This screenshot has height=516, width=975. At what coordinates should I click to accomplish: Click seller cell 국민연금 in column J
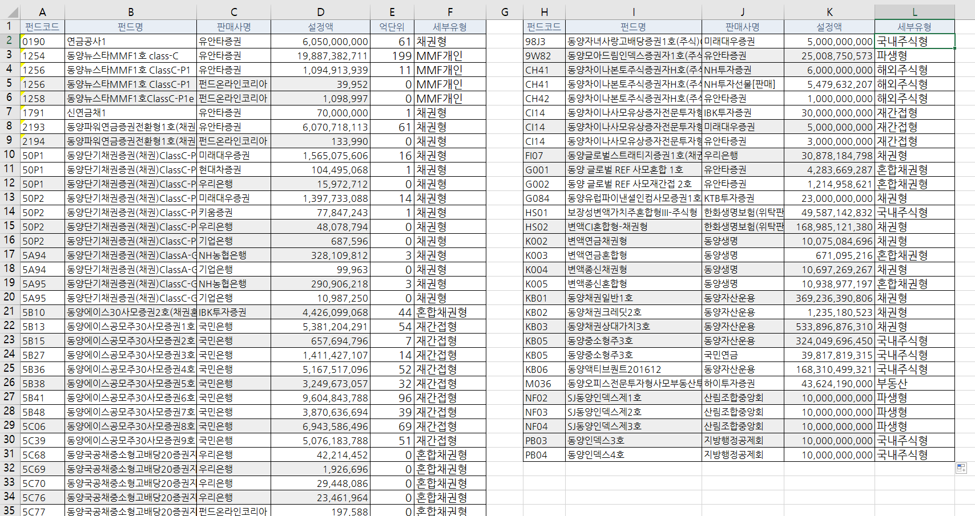743,355
